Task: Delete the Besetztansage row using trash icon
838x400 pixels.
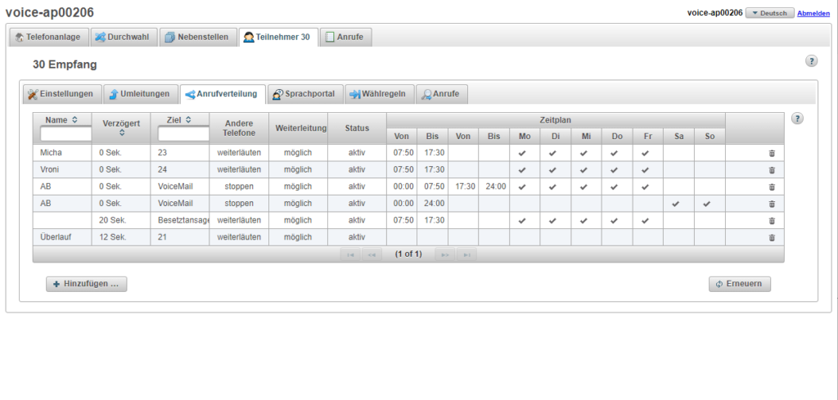Action: pyautogui.click(x=771, y=221)
